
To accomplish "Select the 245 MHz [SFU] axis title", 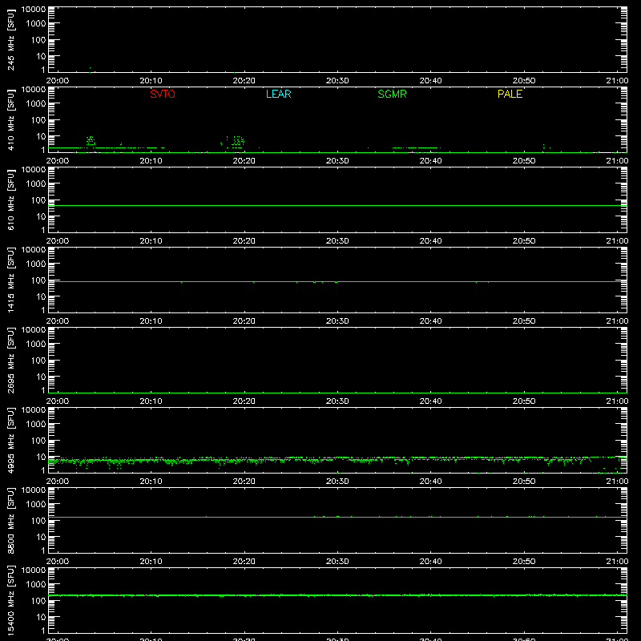I will pyautogui.click(x=10, y=39).
